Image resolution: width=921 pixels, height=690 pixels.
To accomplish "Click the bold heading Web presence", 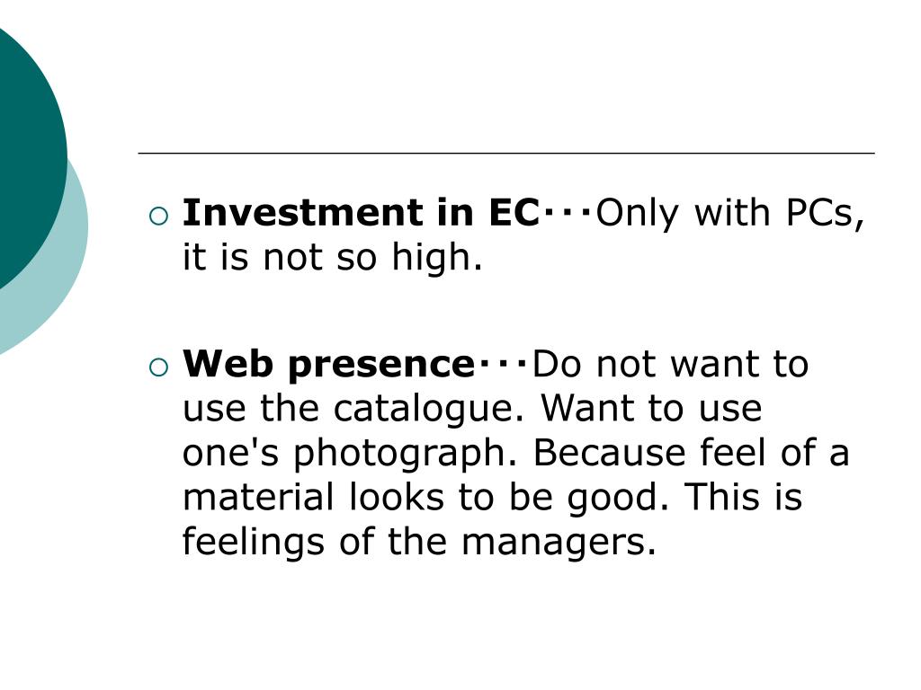I will tap(328, 365).
